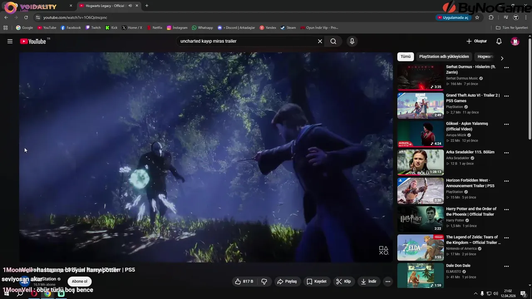Open options for Dale Don Dale

pos(506,266)
